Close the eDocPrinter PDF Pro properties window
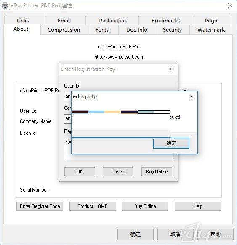Viewport: 237px width, 245px height. pyautogui.click(x=230, y=5)
